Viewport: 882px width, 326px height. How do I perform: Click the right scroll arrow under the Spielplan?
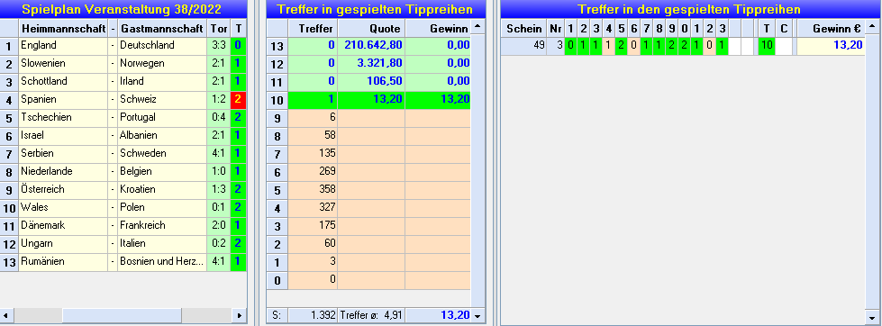(x=240, y=316)
